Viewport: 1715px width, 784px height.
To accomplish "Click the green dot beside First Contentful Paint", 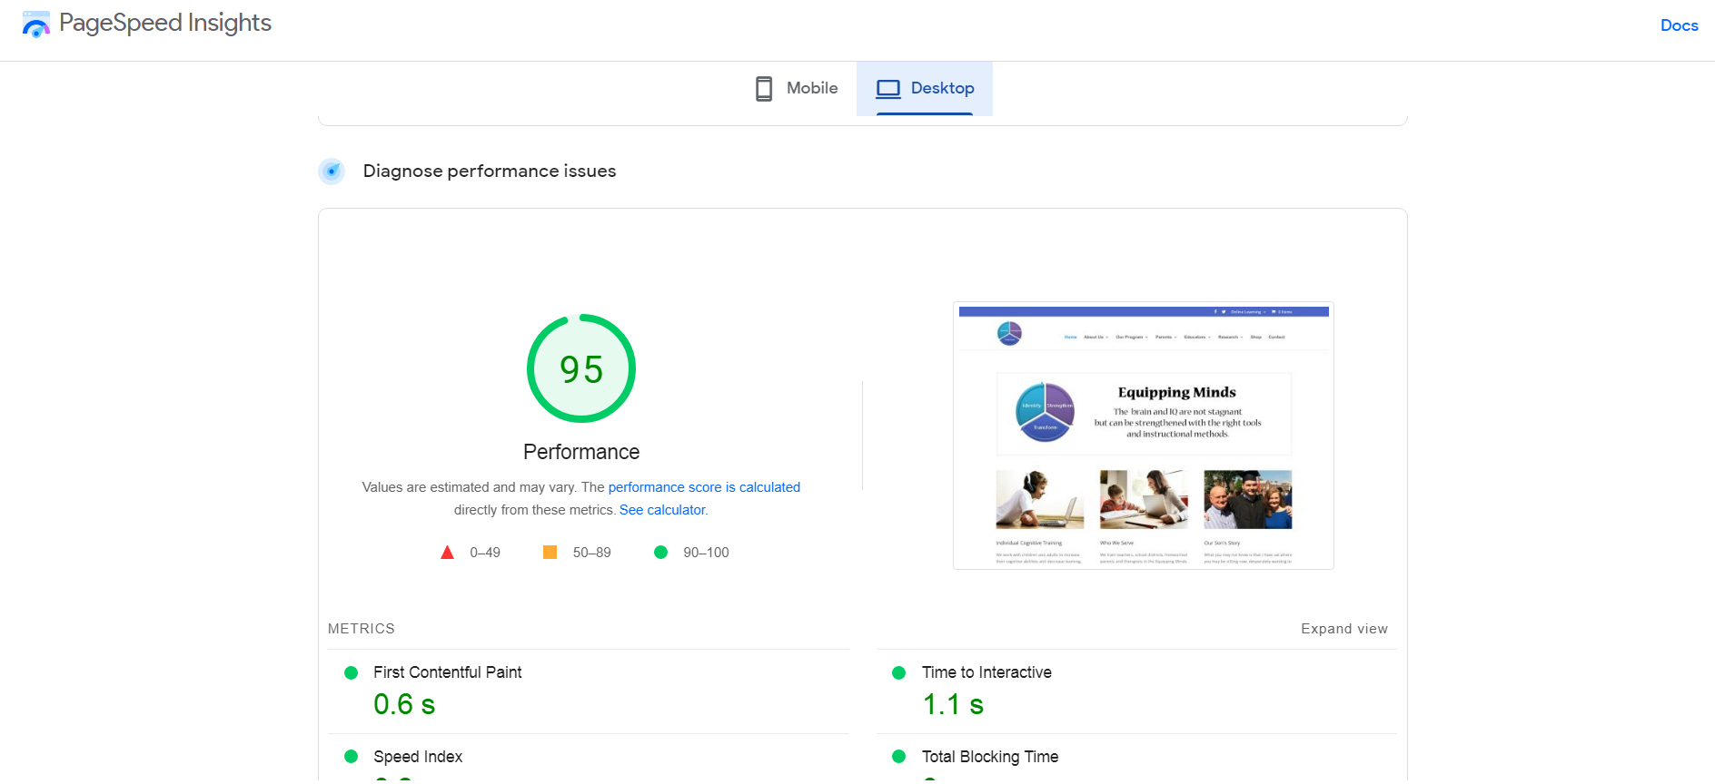I will (352, 672).
